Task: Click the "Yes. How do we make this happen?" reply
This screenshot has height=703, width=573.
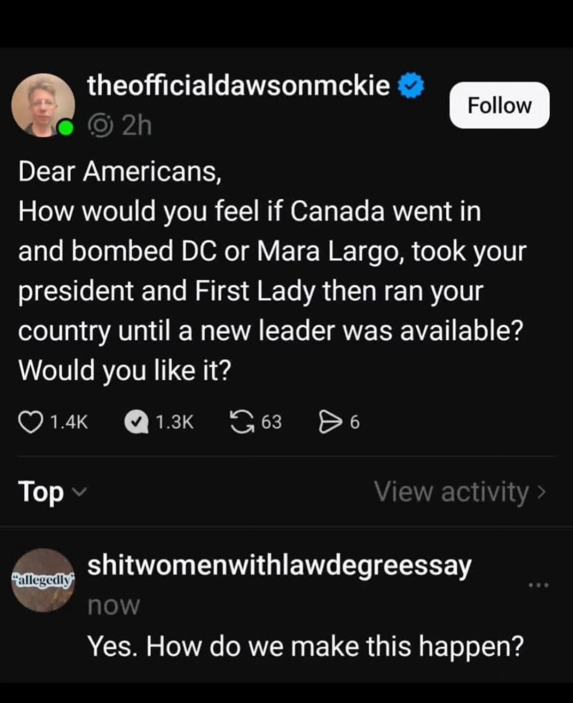Action: click(x=305, y=646)
